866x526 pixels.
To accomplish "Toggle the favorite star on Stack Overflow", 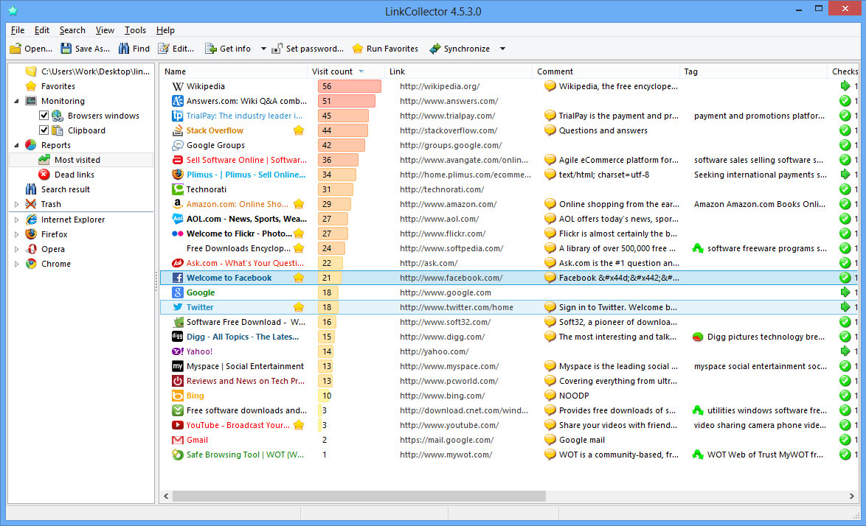I will pyautogui.click(x=298, y=130).
